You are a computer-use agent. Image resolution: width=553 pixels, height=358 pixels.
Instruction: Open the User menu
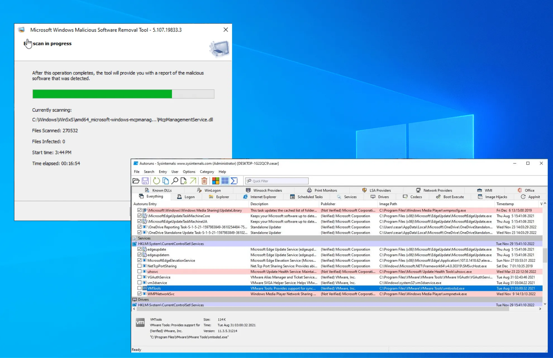[175, 172]
